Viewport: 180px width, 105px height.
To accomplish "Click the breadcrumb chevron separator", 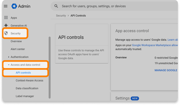I will coord(68,16).
